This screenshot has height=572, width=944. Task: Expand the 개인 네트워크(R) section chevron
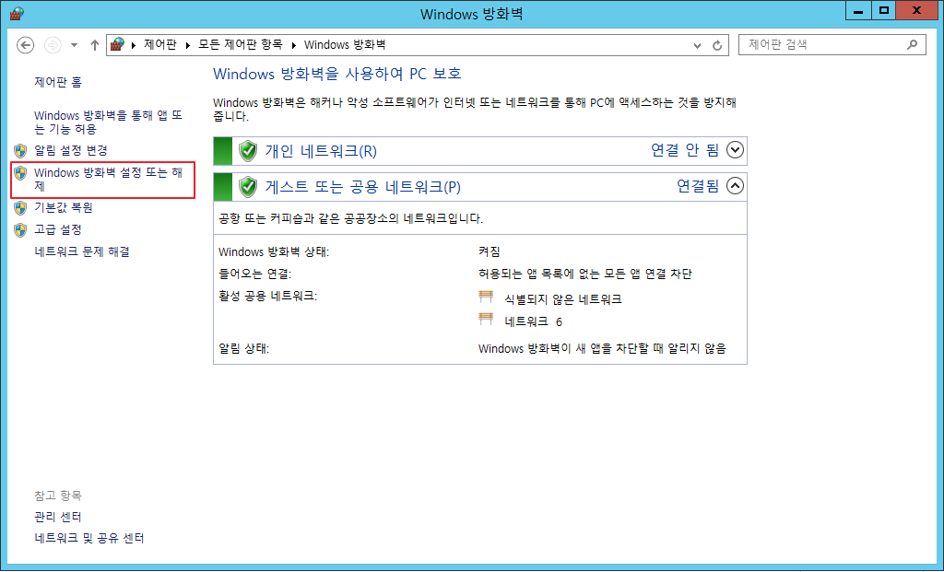[x=735, y=150]
